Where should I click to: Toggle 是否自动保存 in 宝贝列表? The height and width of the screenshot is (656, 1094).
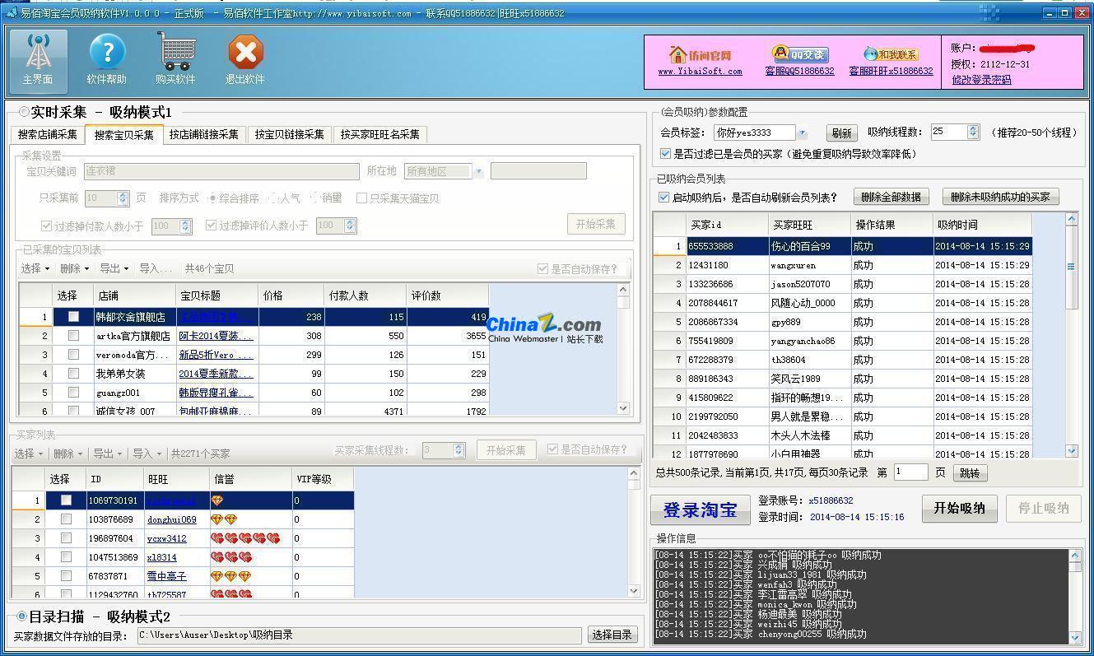pos(542,269)
